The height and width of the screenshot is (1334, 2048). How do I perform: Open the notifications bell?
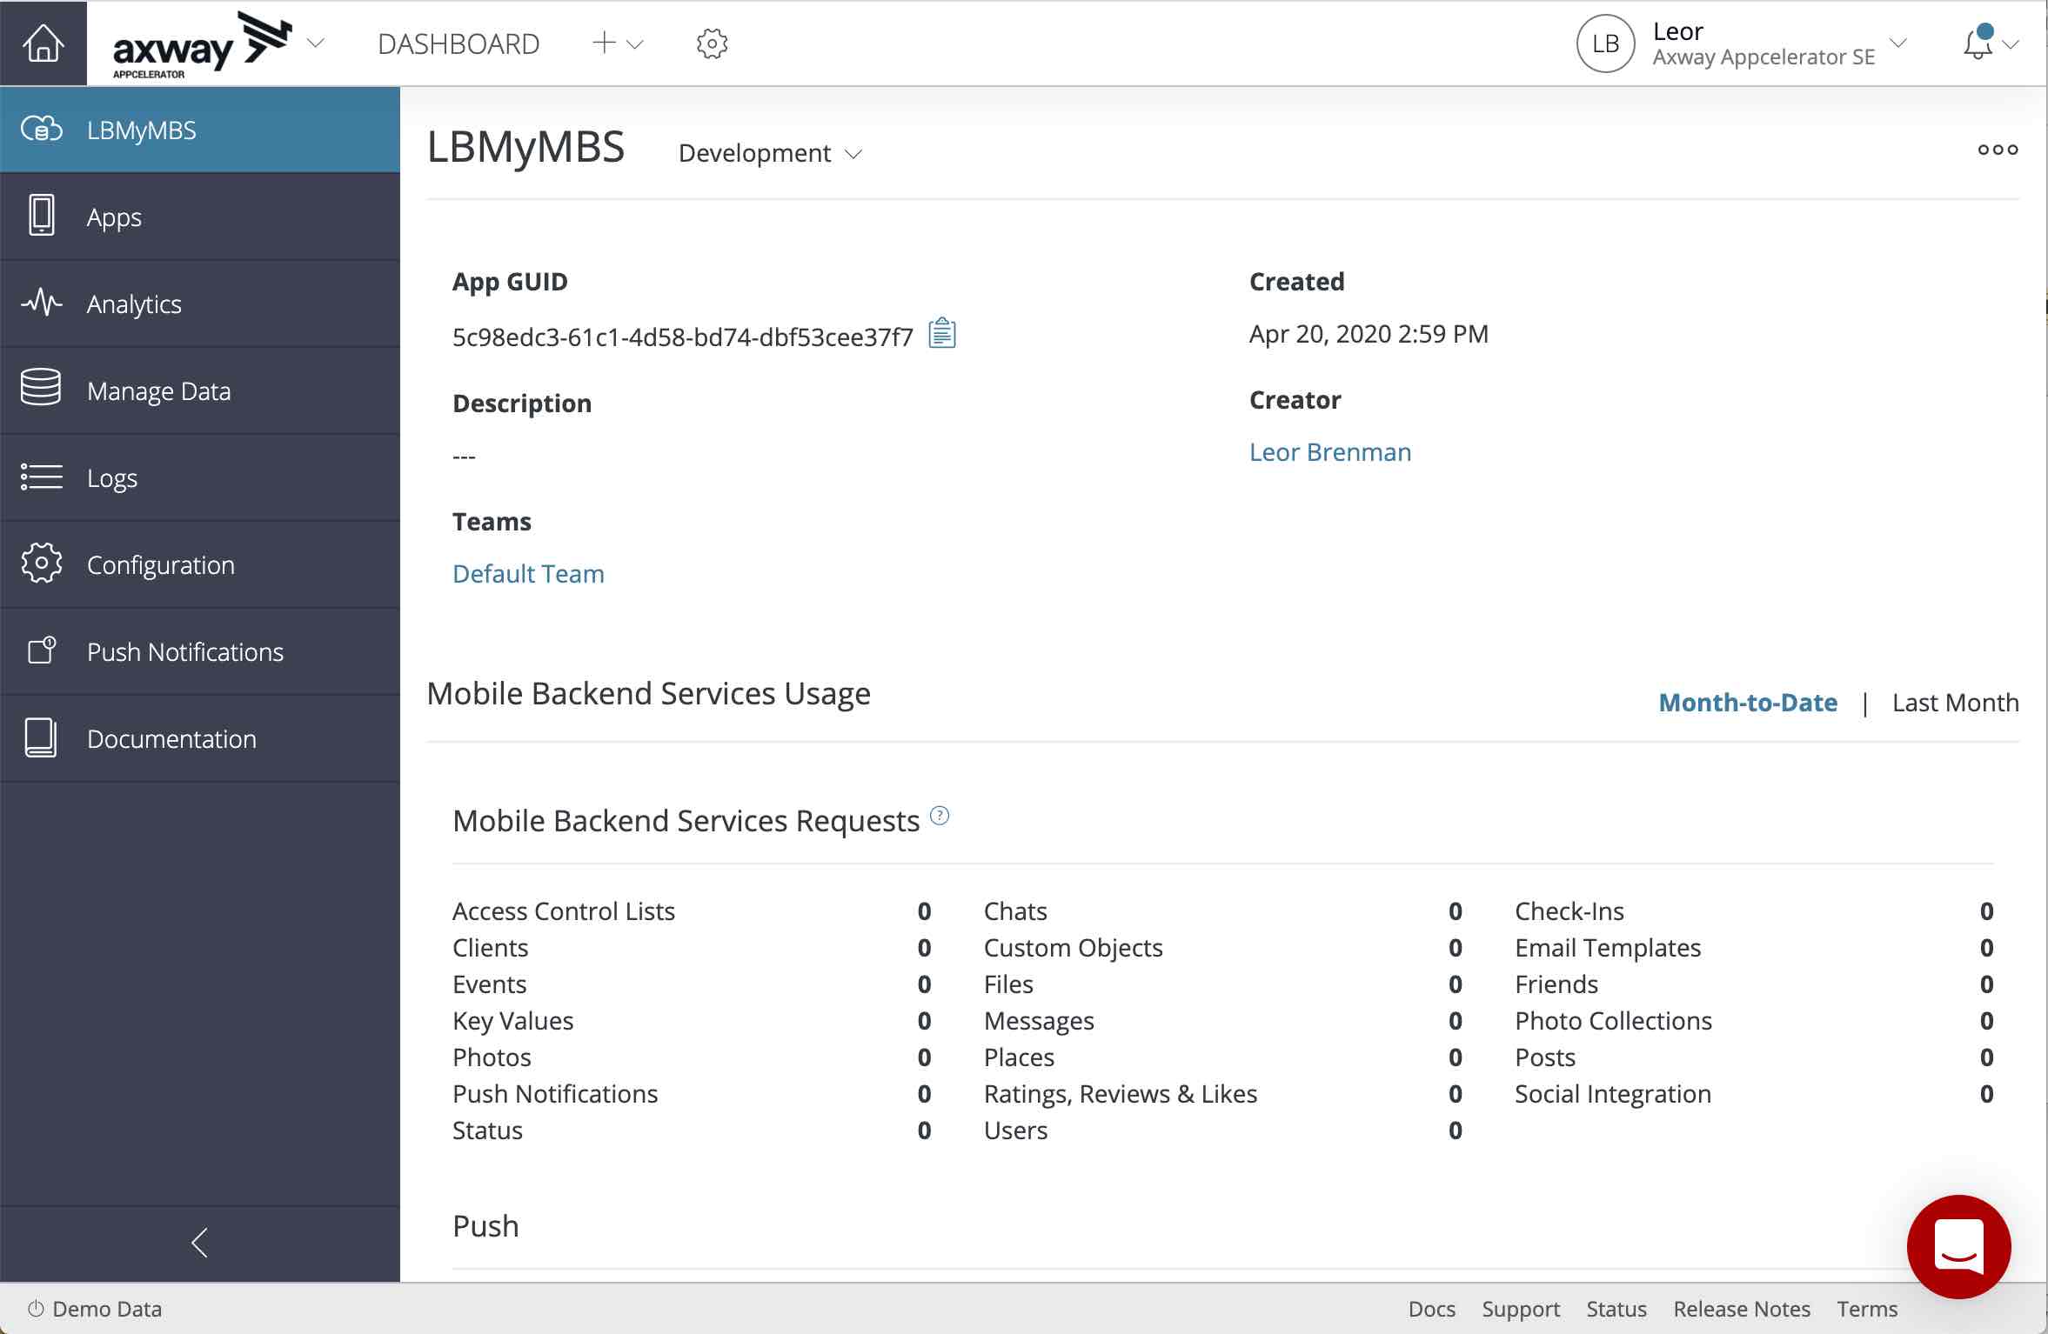point(1978,42)
